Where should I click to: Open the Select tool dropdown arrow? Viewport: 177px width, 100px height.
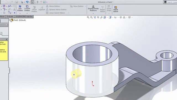click(35, 2)
